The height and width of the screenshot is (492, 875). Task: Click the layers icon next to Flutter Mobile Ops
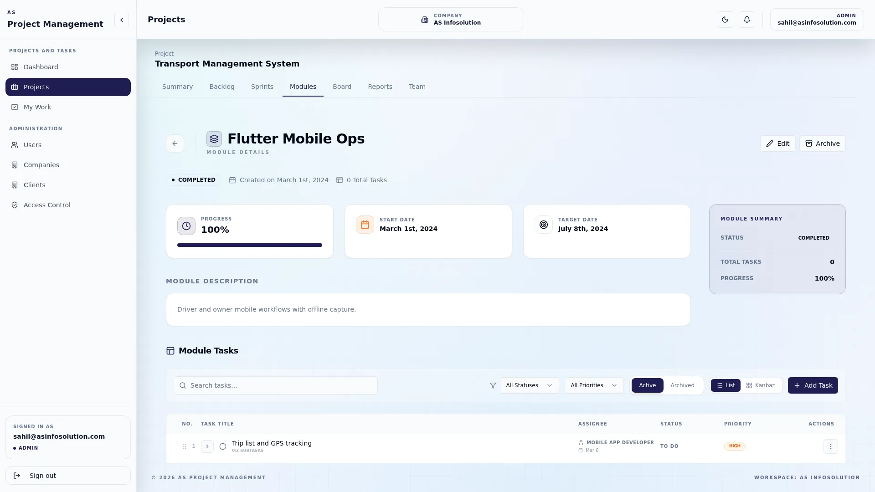[x=214, y=139]
